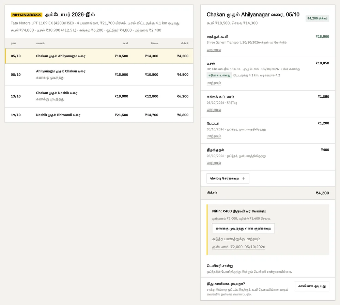Viewport: 340px width, 305px height.
Task: Click the செலவு column header
Action: [154, 43]
